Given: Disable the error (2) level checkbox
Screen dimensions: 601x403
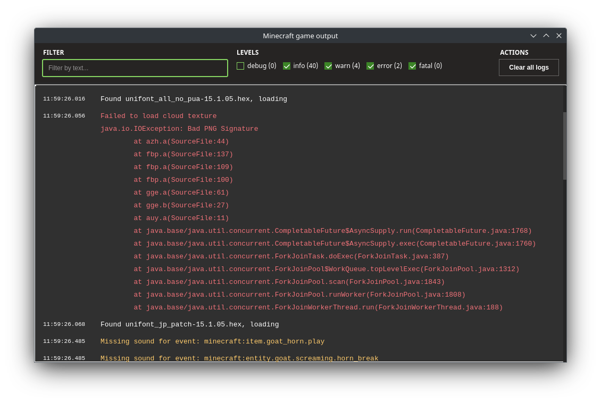Looking at the screenshot, I should coord(370,66).
